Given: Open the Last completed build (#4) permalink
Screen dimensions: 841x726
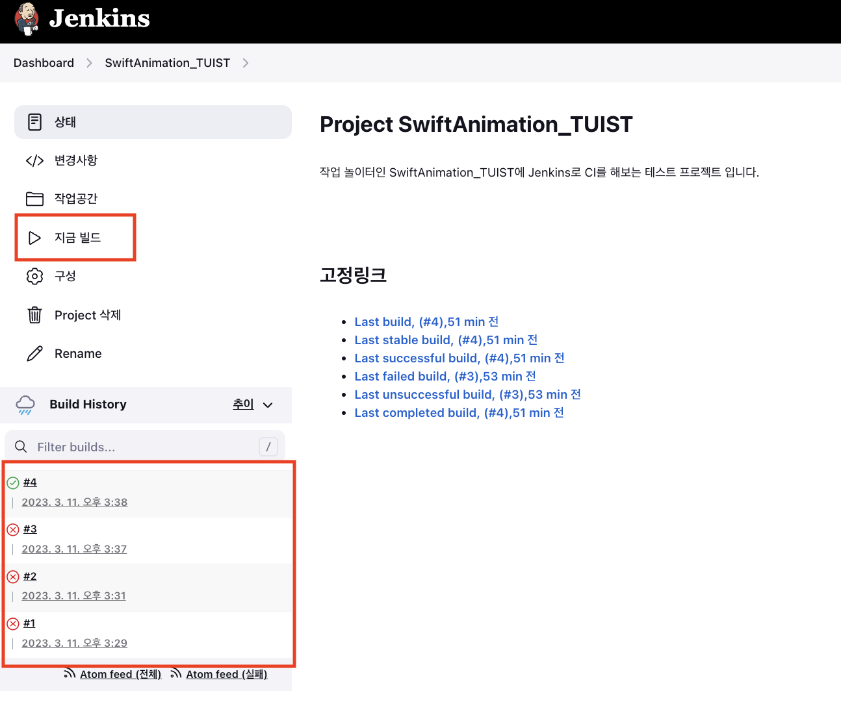Looking at the screenshot, I should 459,412.
